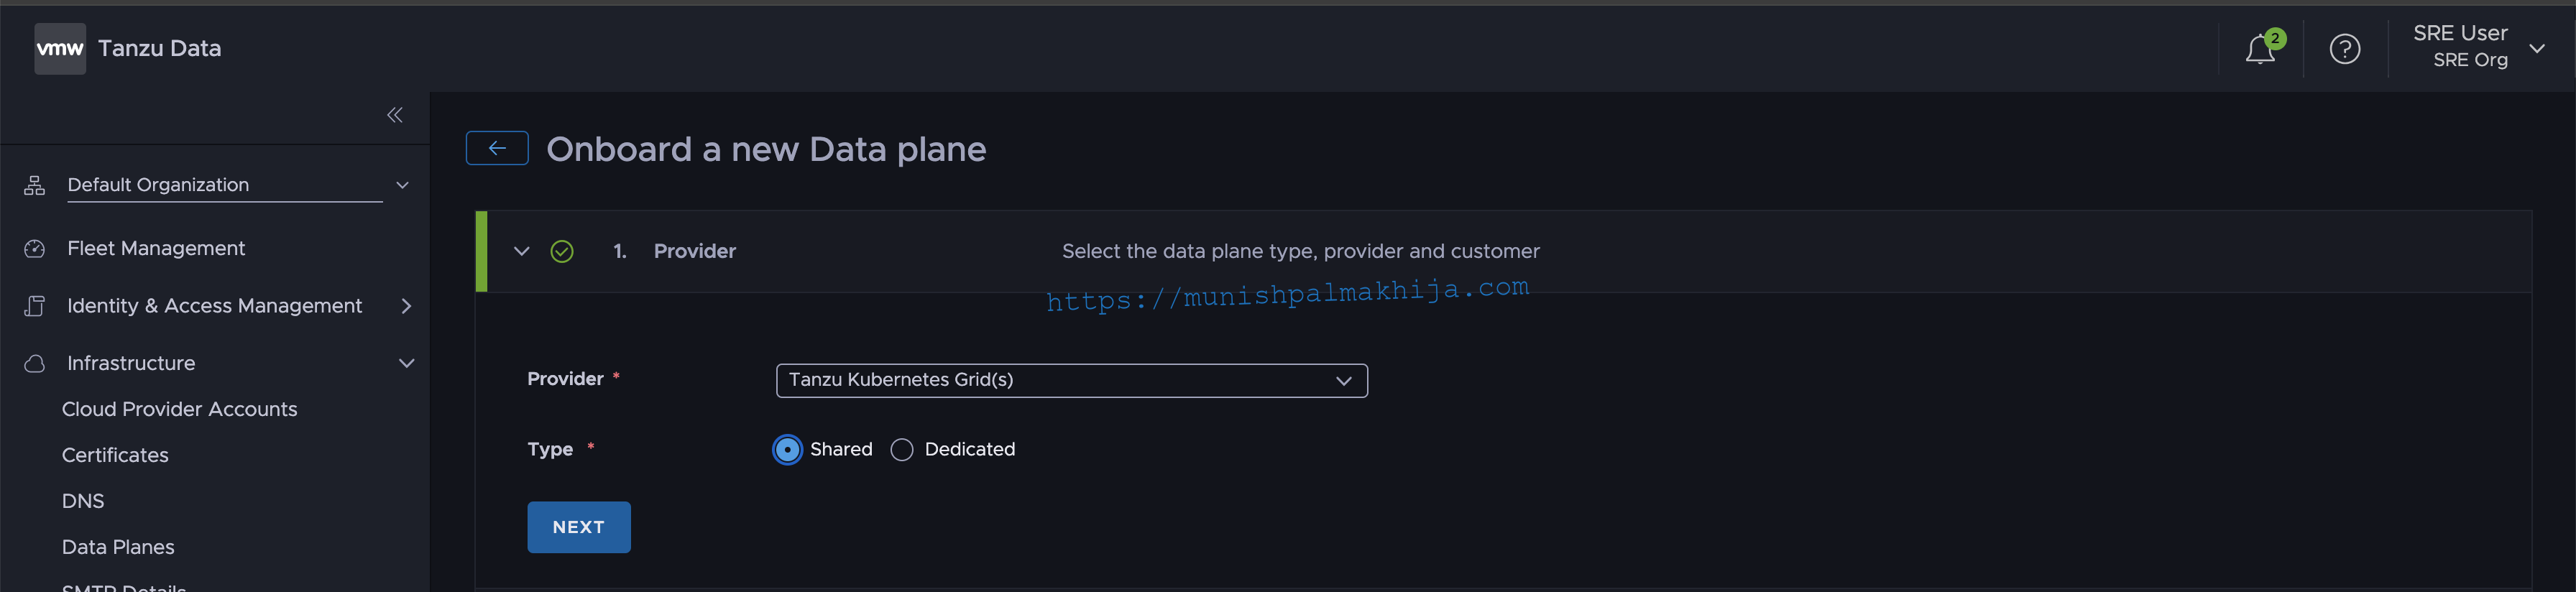Screen dimensions: 2576x592
Task: Select the Shared type radio button
Action: pos(788,450)
